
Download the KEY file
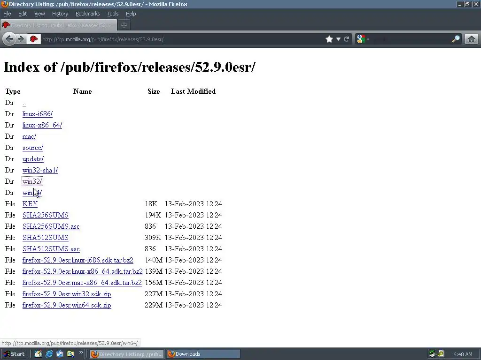[x=30, y=204]
